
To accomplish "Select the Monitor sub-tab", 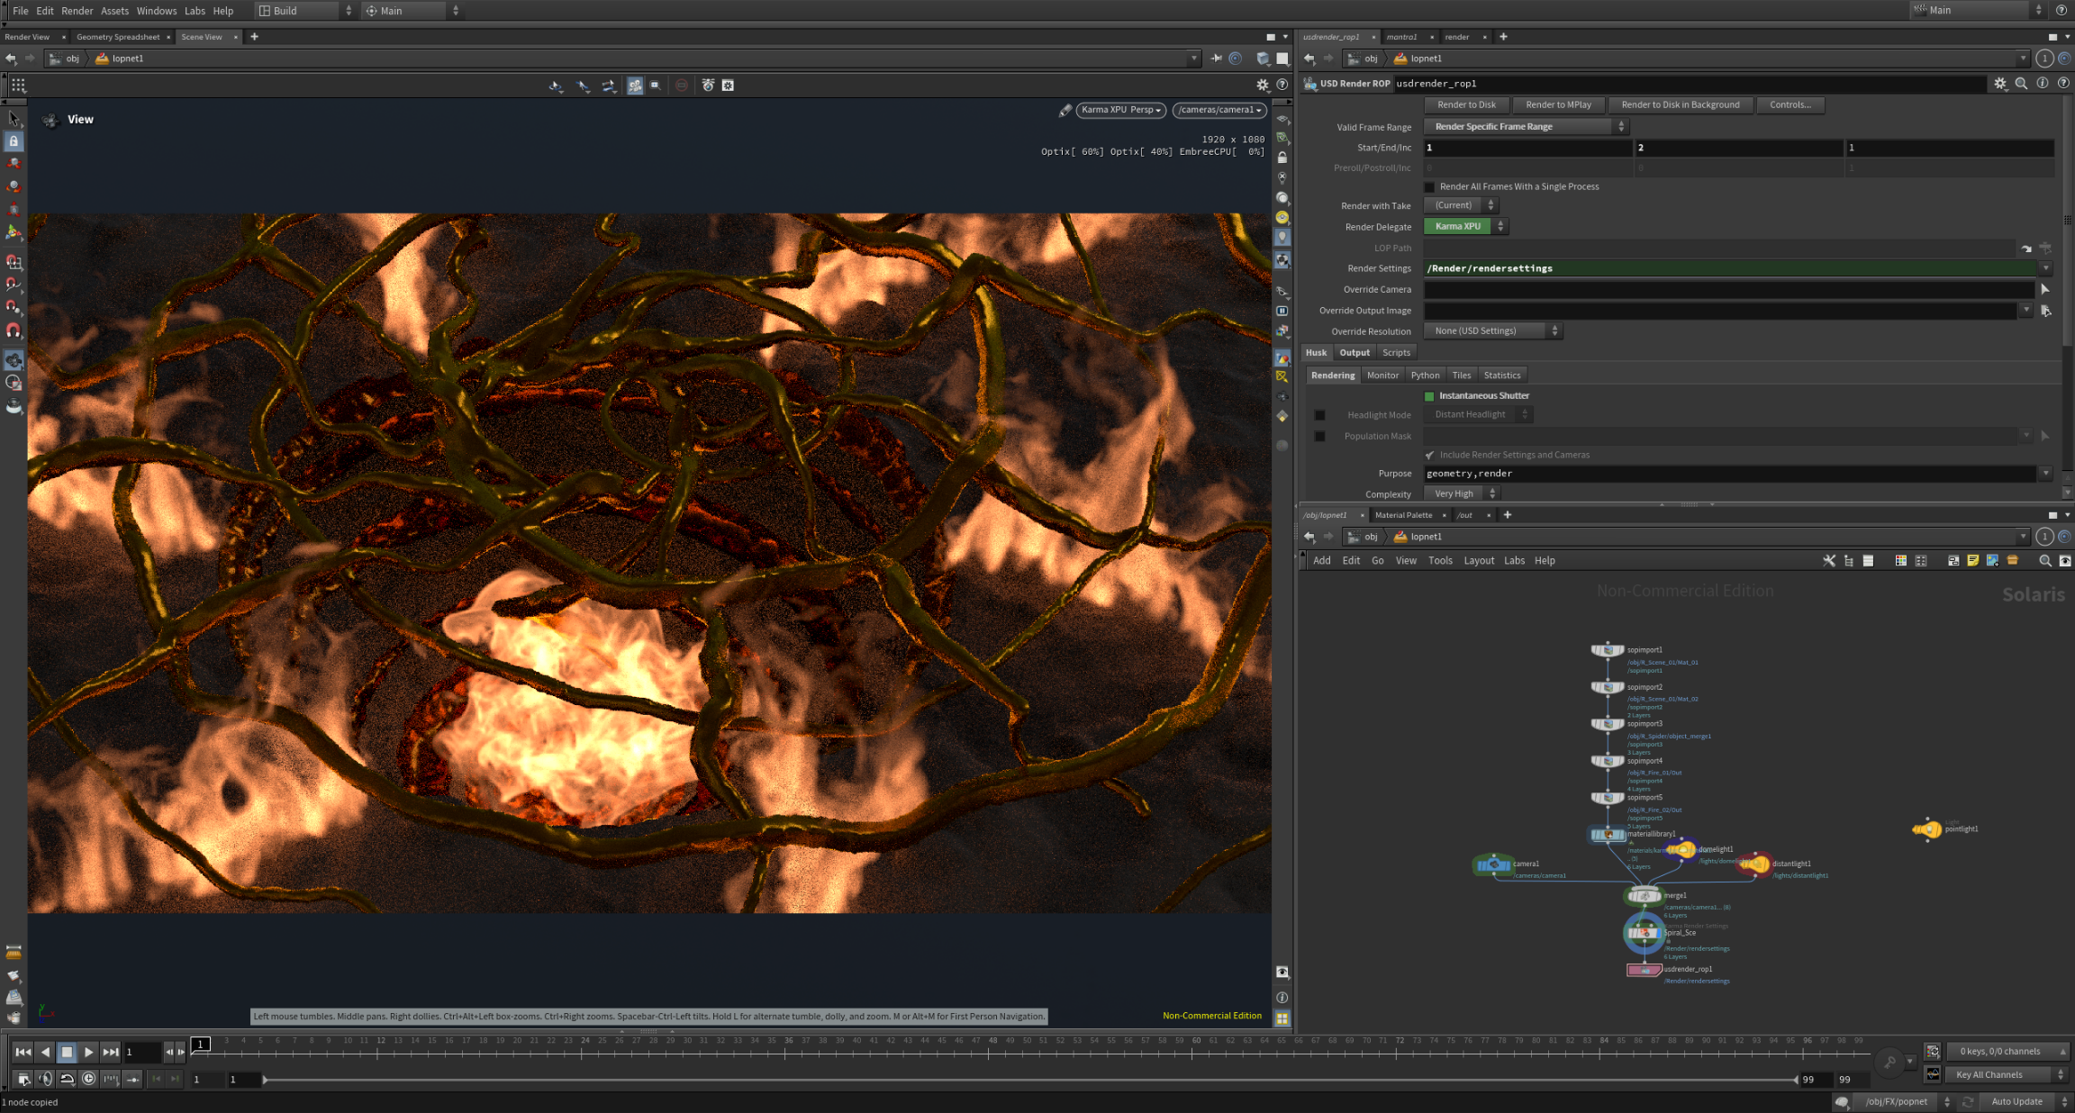I will pos(1382,376).
